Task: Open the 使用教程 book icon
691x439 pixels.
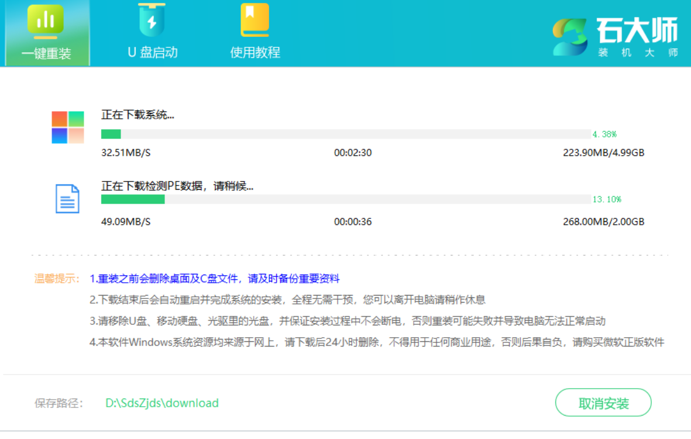Action: click(x=255, y=20)
